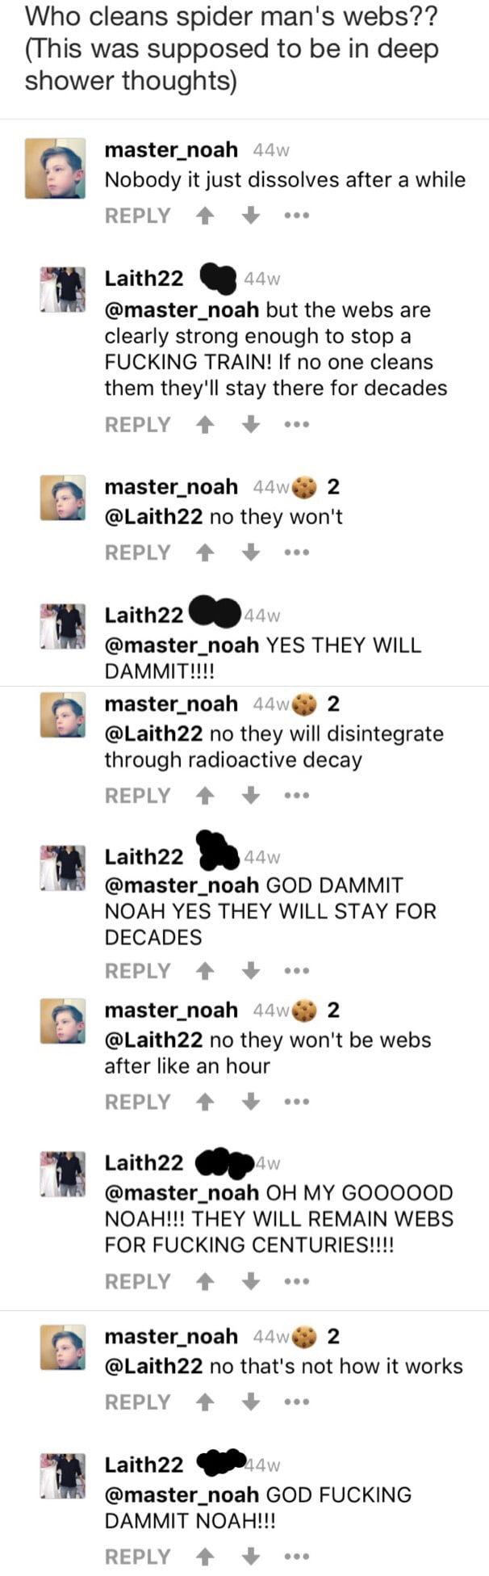
Task: Upvote the final 'DAMMIT NOAH!!!' comment
Action: tap(206, 1557)
